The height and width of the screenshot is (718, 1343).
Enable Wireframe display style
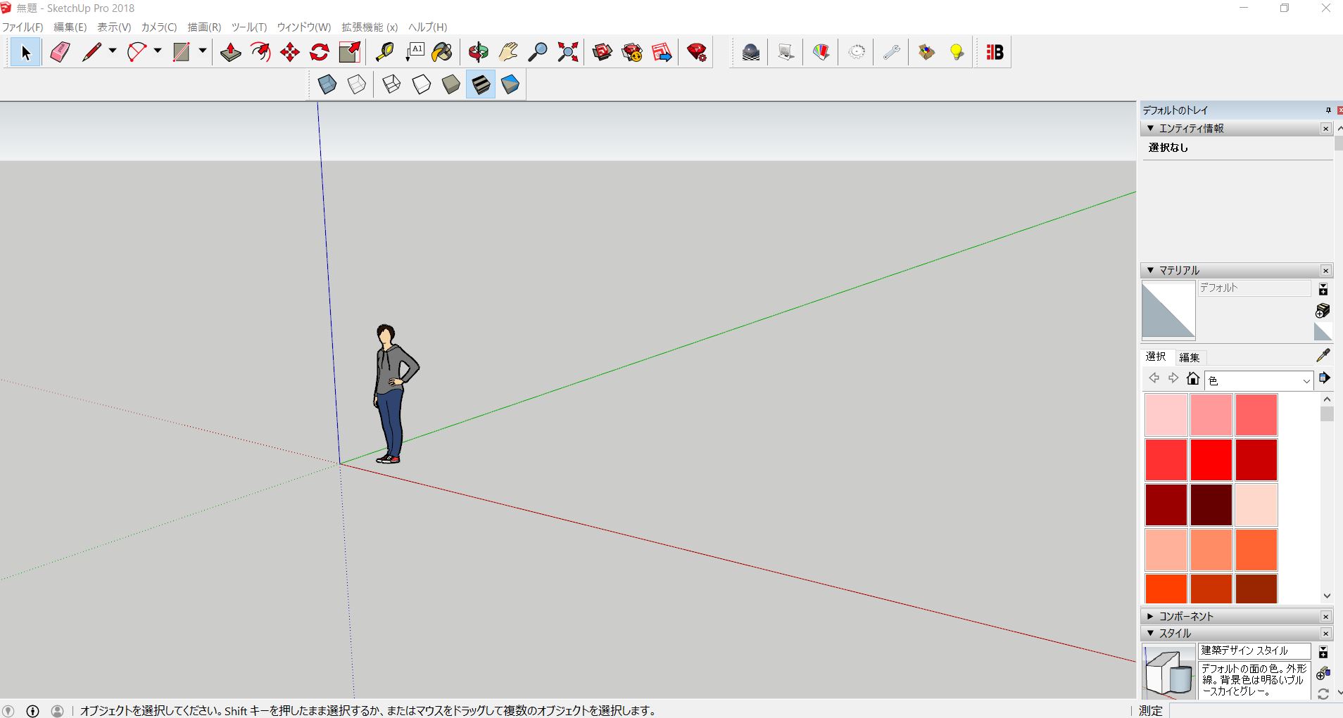pyautogui.click(x=391, y=85)
